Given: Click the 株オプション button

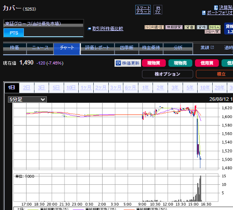Looking at the screenshot, I should pyautogui.click(x=168, y=74).
